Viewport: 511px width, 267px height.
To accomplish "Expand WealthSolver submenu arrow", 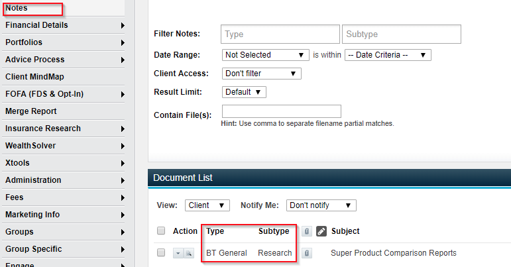I will click(123, 146).
